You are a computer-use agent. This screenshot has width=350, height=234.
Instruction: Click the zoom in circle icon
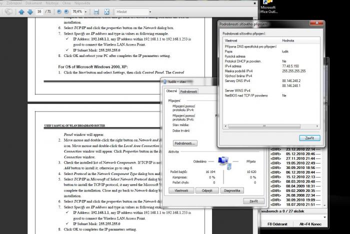point(66,11)
